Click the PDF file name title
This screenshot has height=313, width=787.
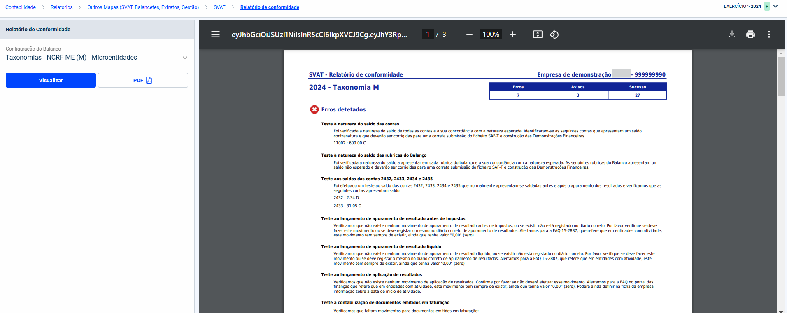[319, 35]
